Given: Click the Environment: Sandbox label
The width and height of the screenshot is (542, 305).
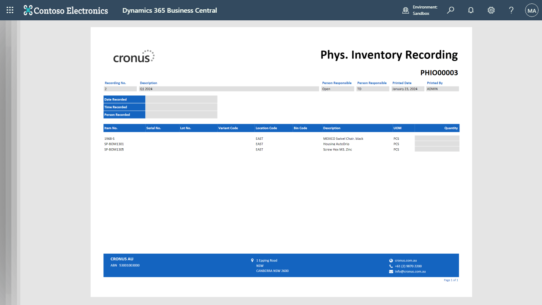Looking at the screenshot, I should (x=425, y=10).
